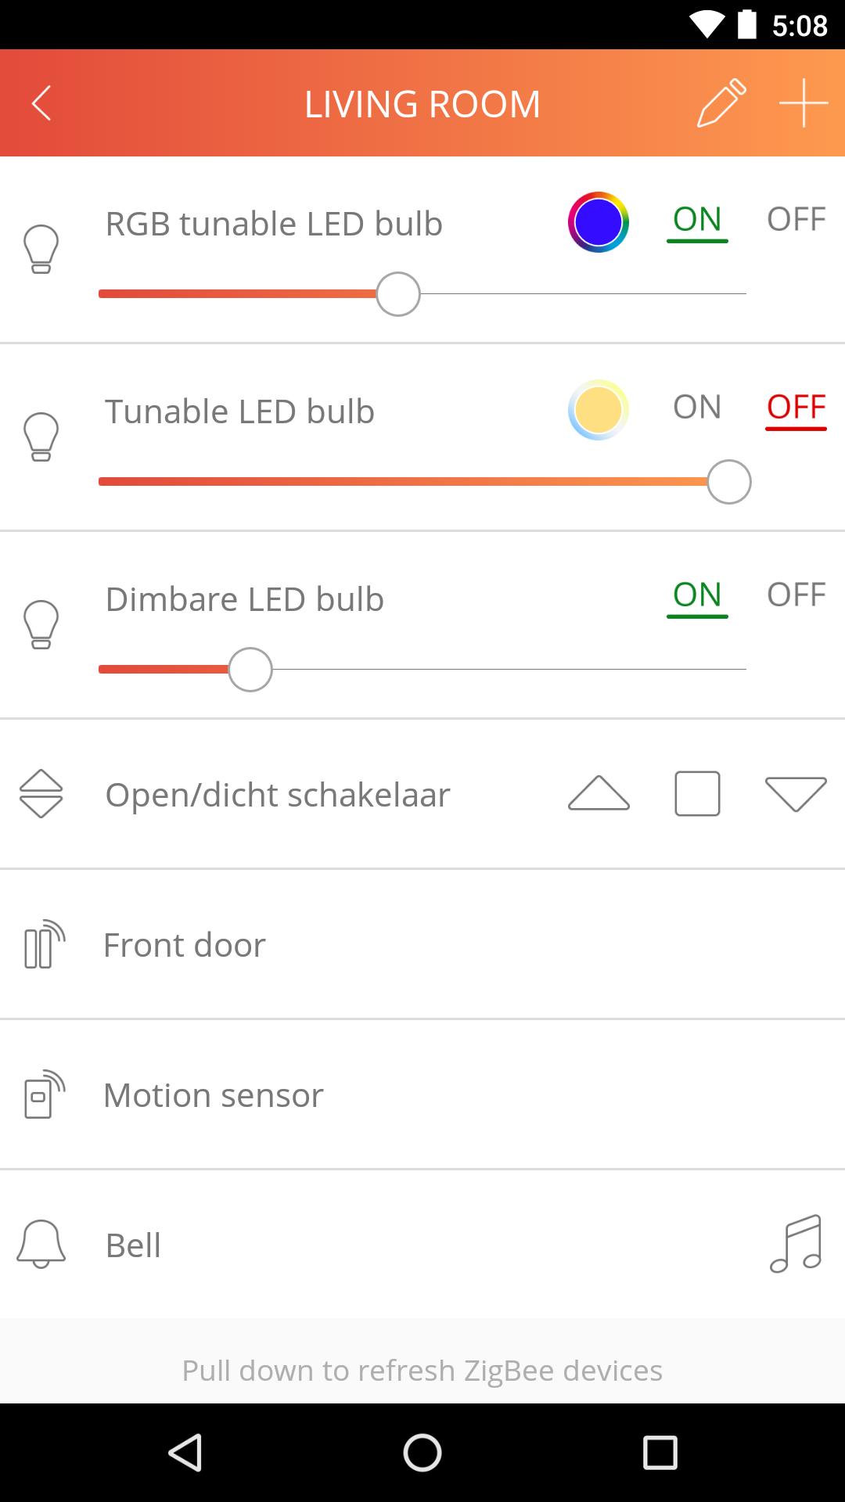Tap the RGB tunable LED bulb icon

[x=41, y=249]
